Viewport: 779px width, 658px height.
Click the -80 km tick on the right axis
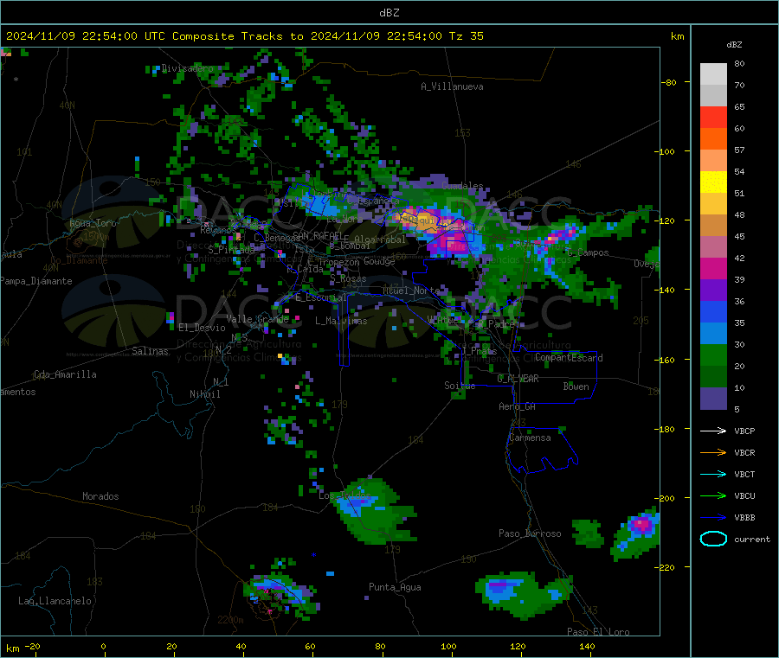(669, 82)
